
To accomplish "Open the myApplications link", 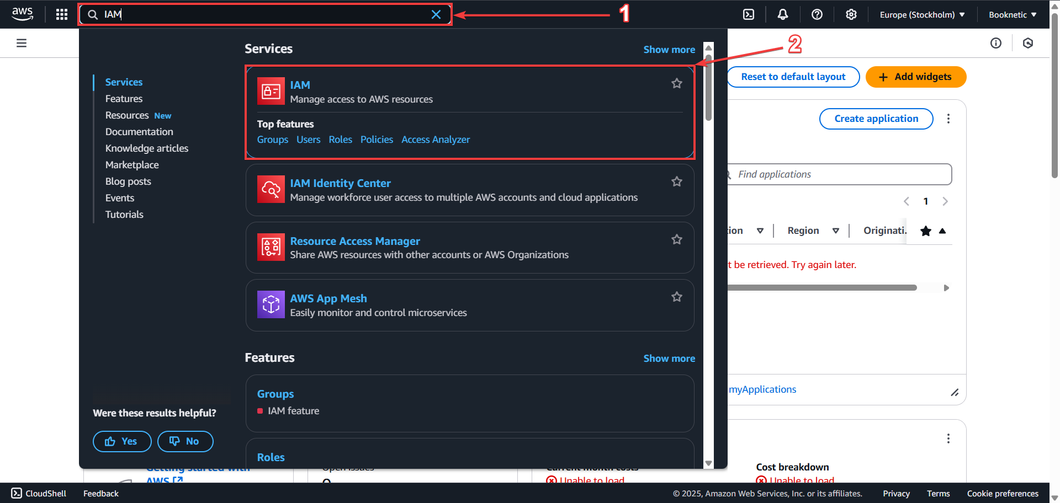I will [x=762, y=389].
